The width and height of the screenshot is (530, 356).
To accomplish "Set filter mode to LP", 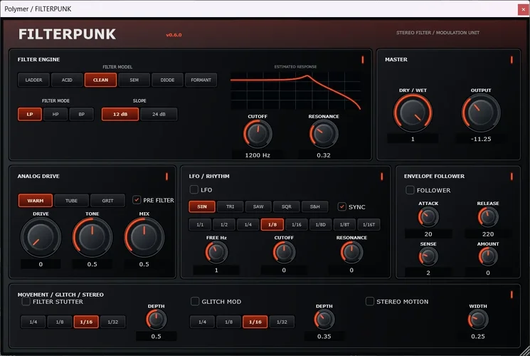I will 30,114.
